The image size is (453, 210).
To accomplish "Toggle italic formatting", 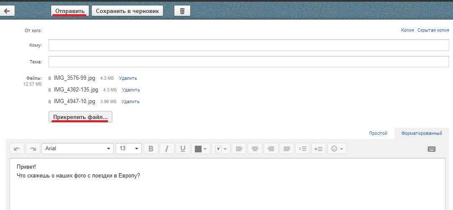I will pos(167,149).
